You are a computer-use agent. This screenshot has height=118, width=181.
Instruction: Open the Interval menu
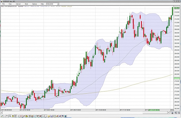point(18,4)
